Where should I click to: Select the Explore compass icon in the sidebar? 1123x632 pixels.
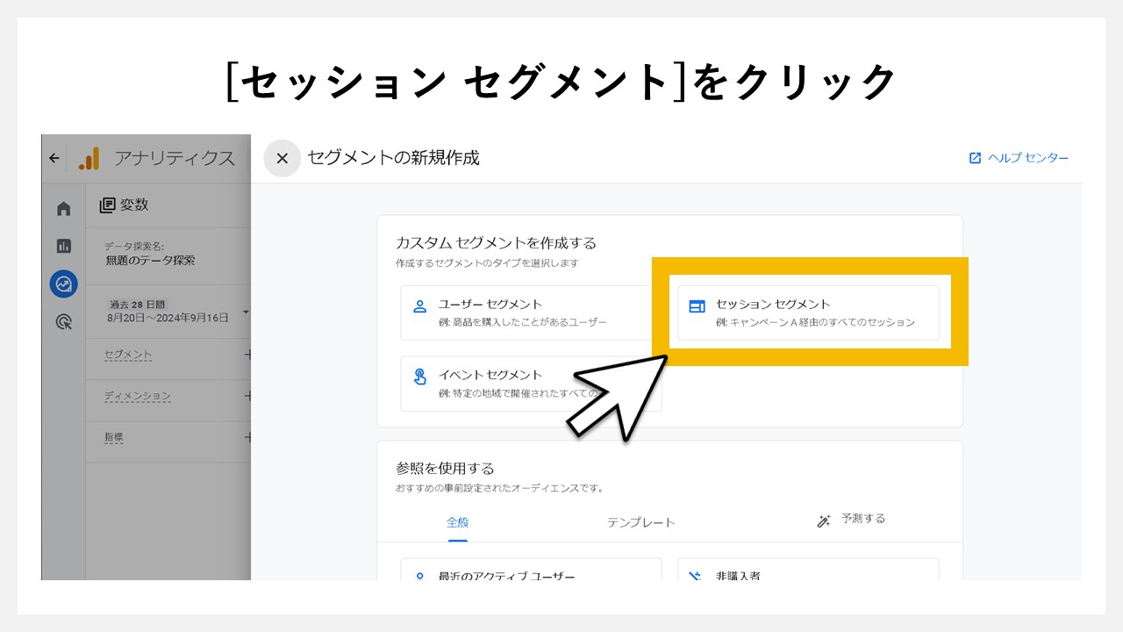pyautogui.click(x=63, y=284)
